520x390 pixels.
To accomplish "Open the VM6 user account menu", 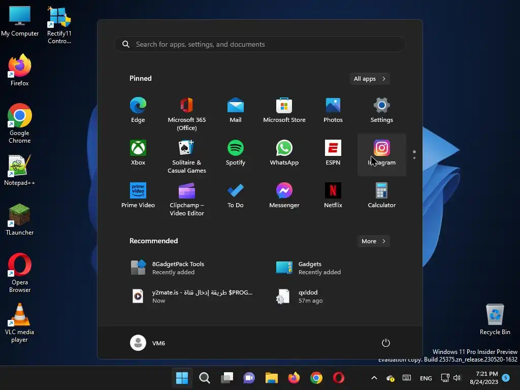I will pos(148,343).
